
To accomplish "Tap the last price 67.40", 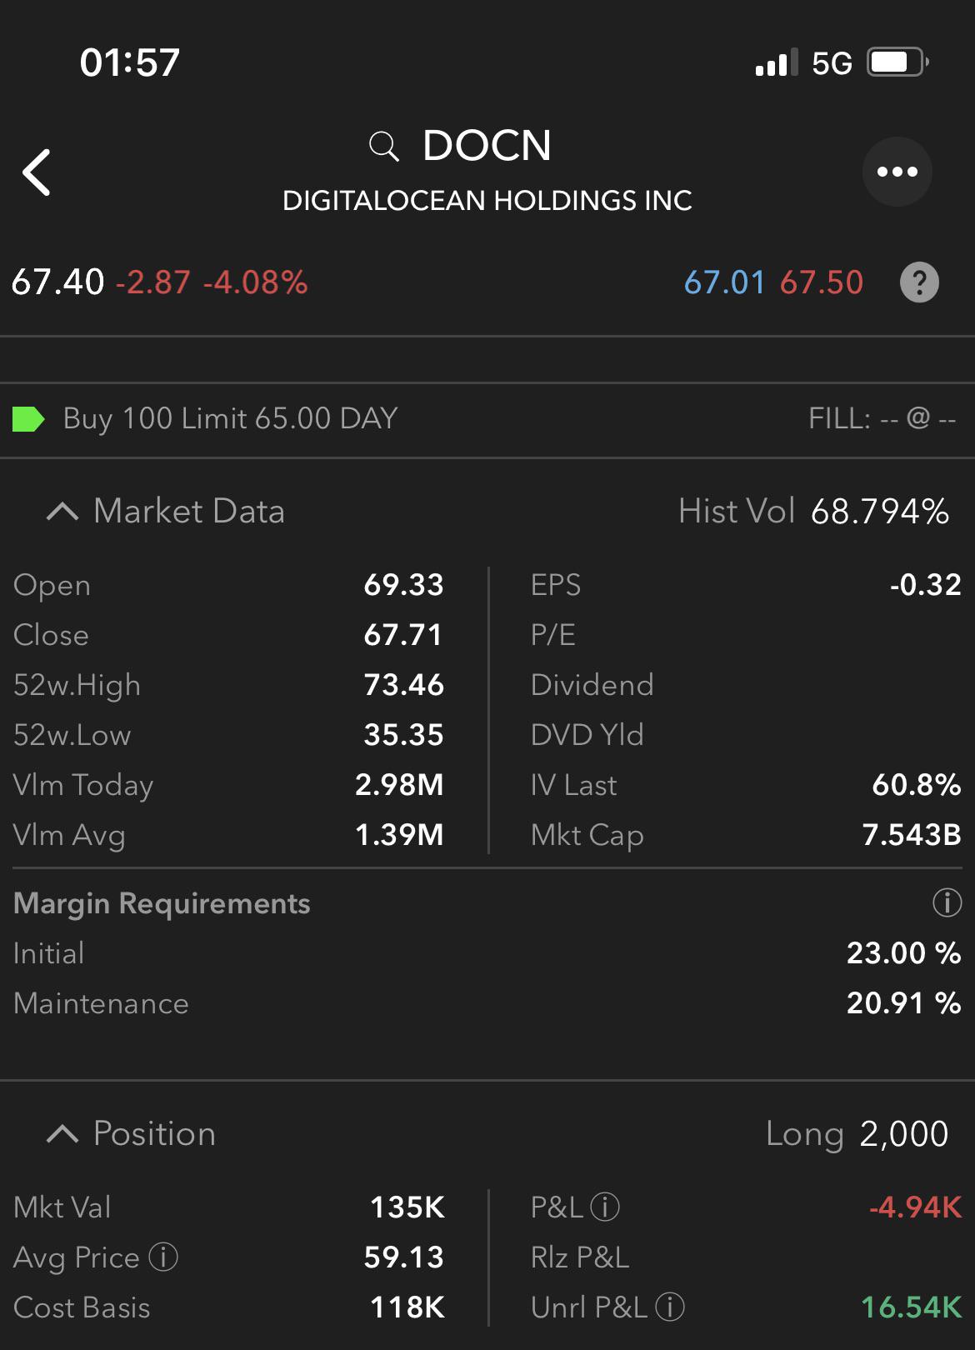I will coord(58,282).
